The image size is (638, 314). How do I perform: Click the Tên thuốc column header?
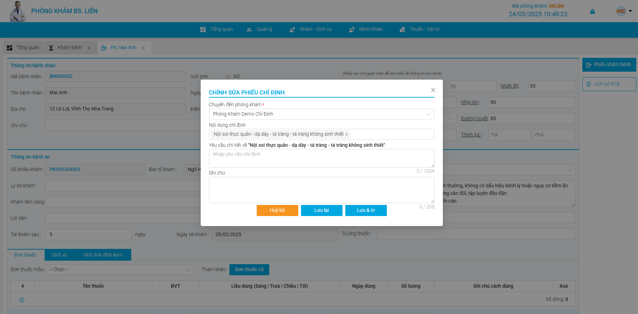click(93, 286)
